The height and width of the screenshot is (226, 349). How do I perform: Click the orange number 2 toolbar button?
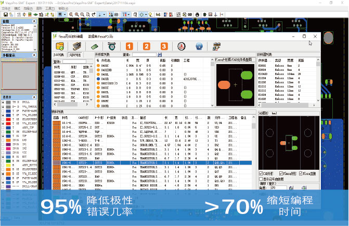tap(147, 46)
